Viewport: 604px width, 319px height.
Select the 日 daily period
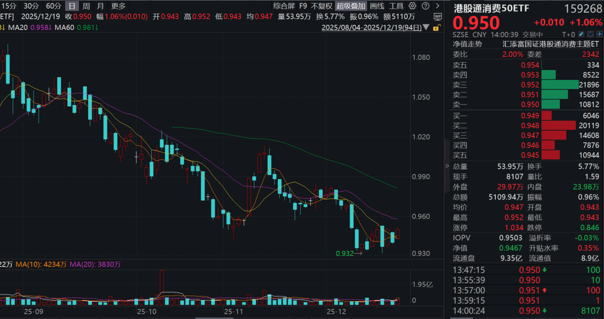(72, 6)
